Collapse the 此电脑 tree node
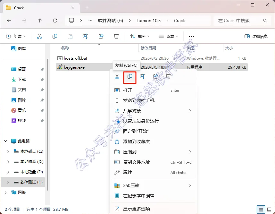The image size is (275, 214). [6, 141]
